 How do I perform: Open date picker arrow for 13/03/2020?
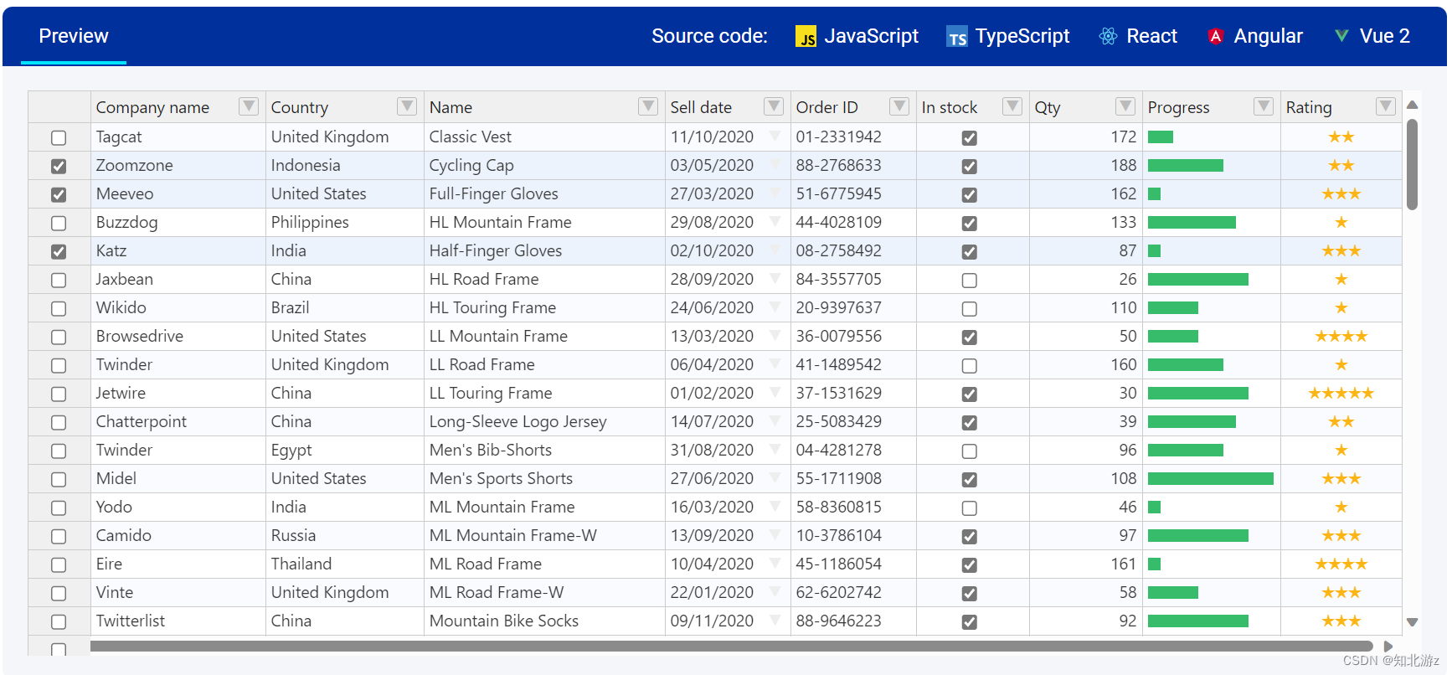775,336
